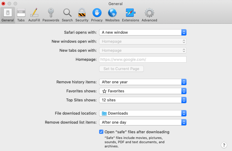This screenshot has height=151, width=232.
Task: Open the Privacy hand preferences
Action: [97, 15]
